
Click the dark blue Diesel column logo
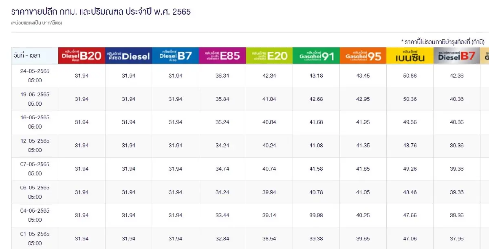click(128, 56)
